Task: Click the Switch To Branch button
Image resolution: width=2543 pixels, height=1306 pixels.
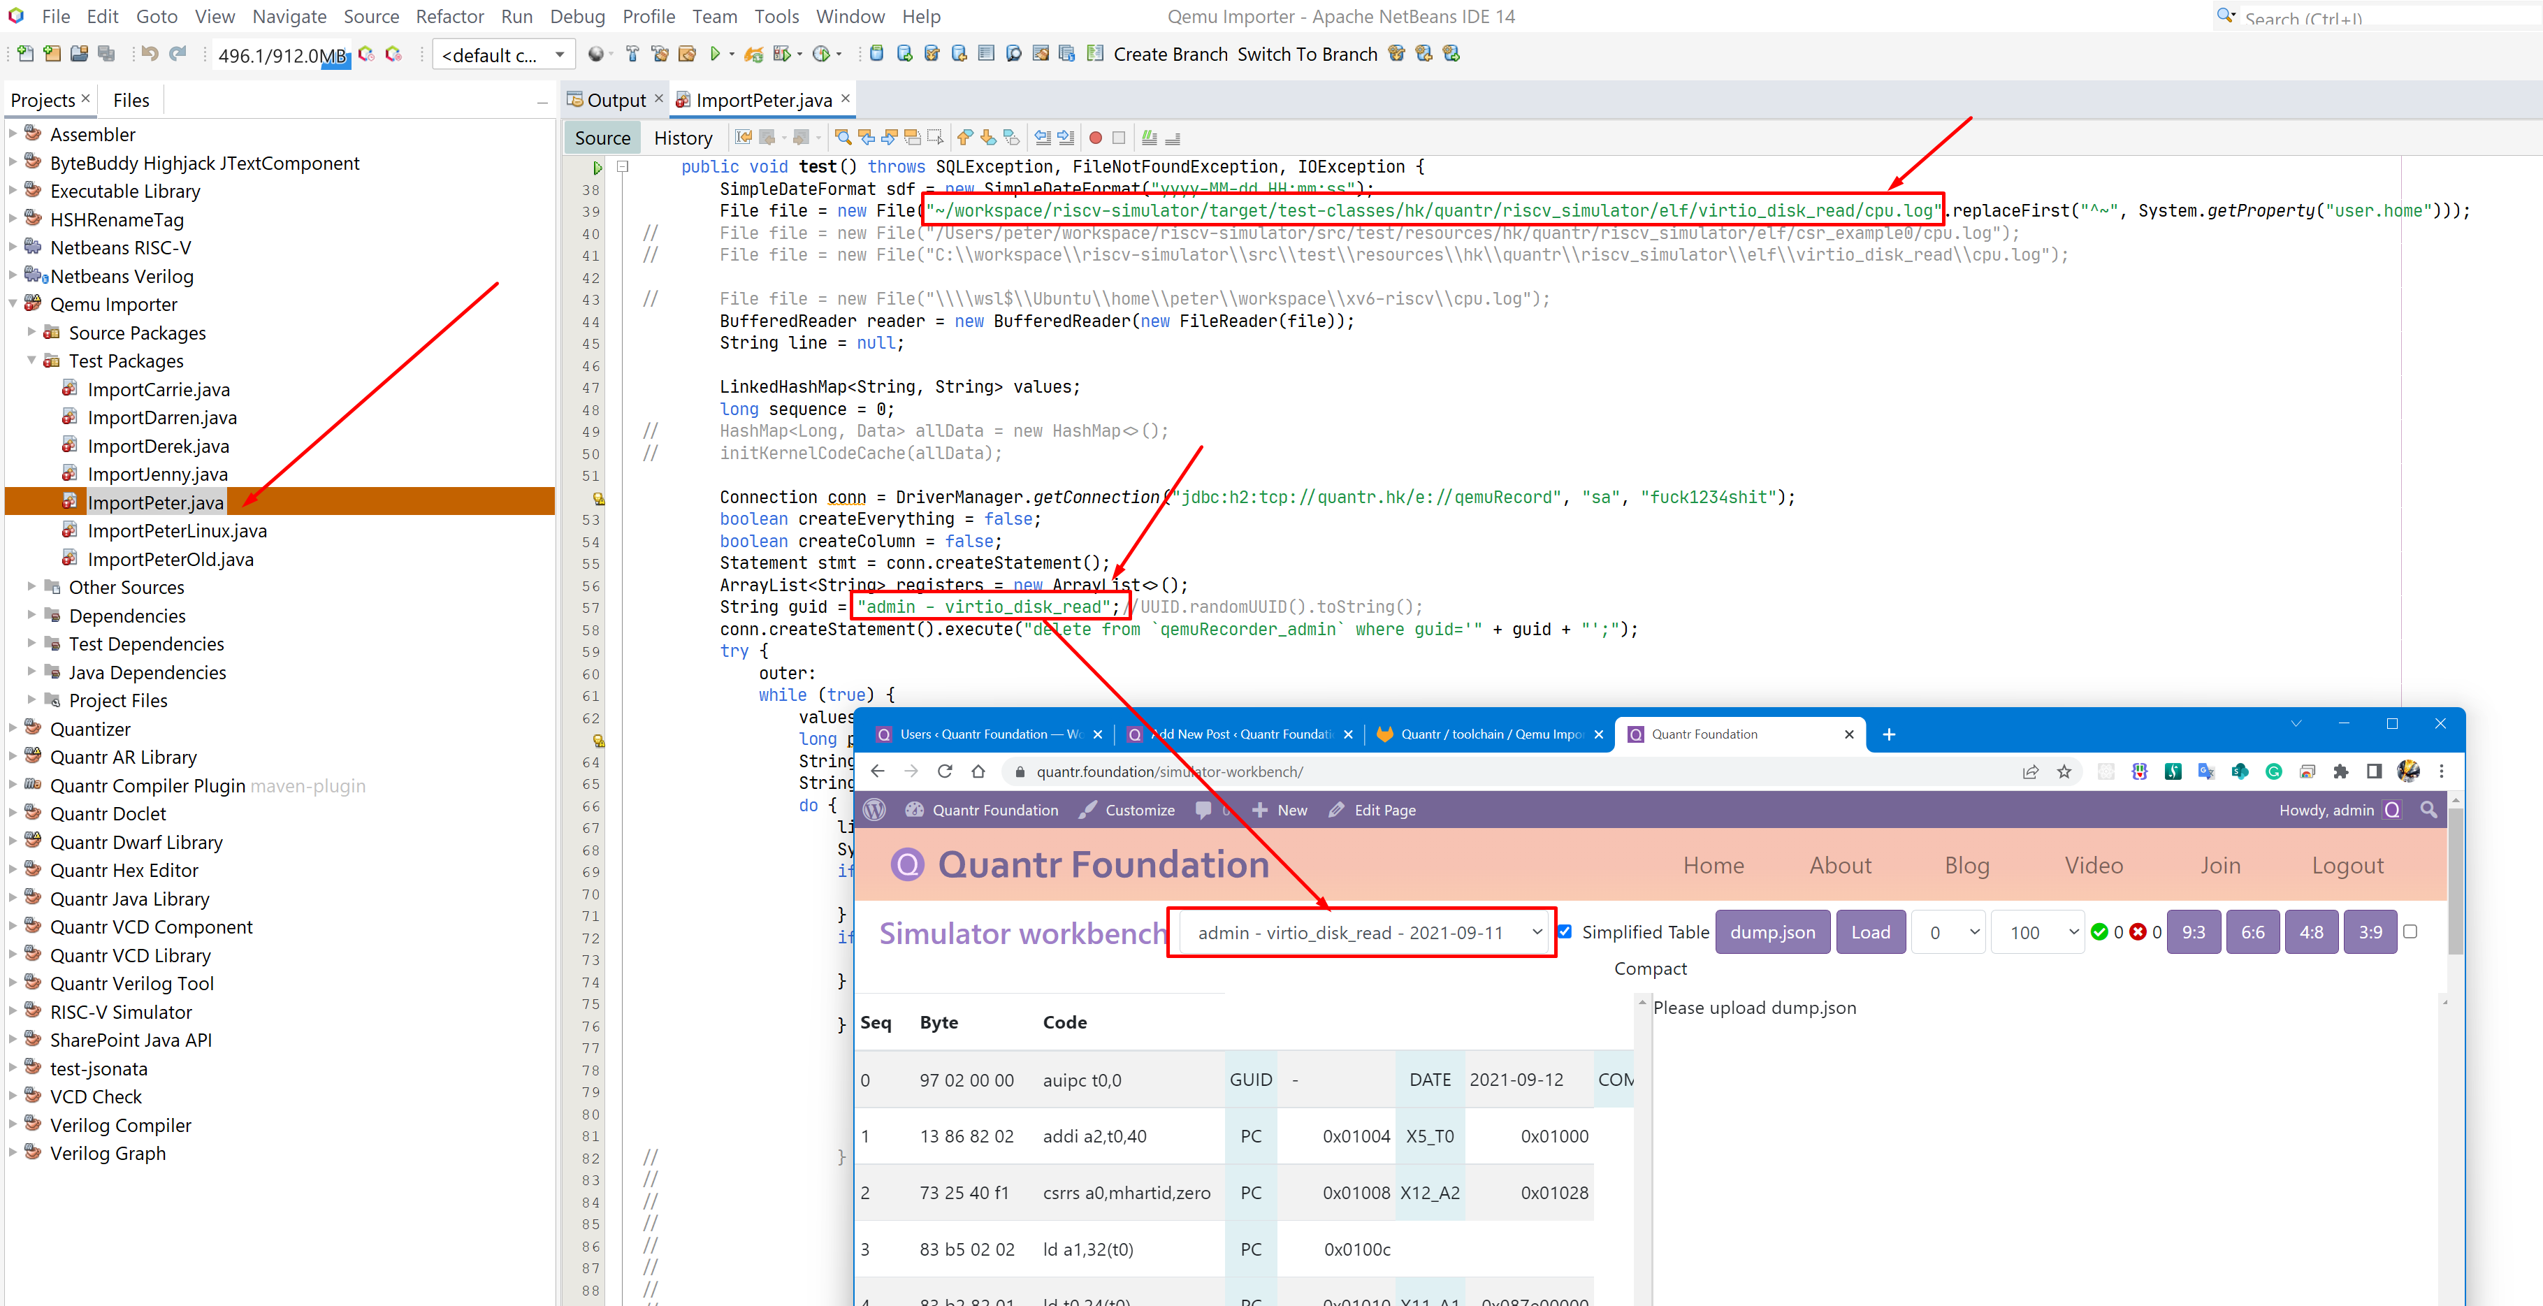Action: click(1307, 55)
